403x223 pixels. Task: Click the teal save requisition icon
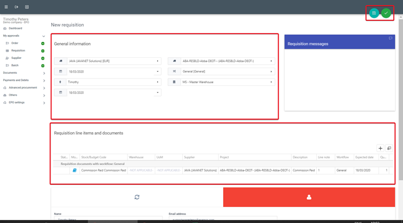tap(374, 13)
